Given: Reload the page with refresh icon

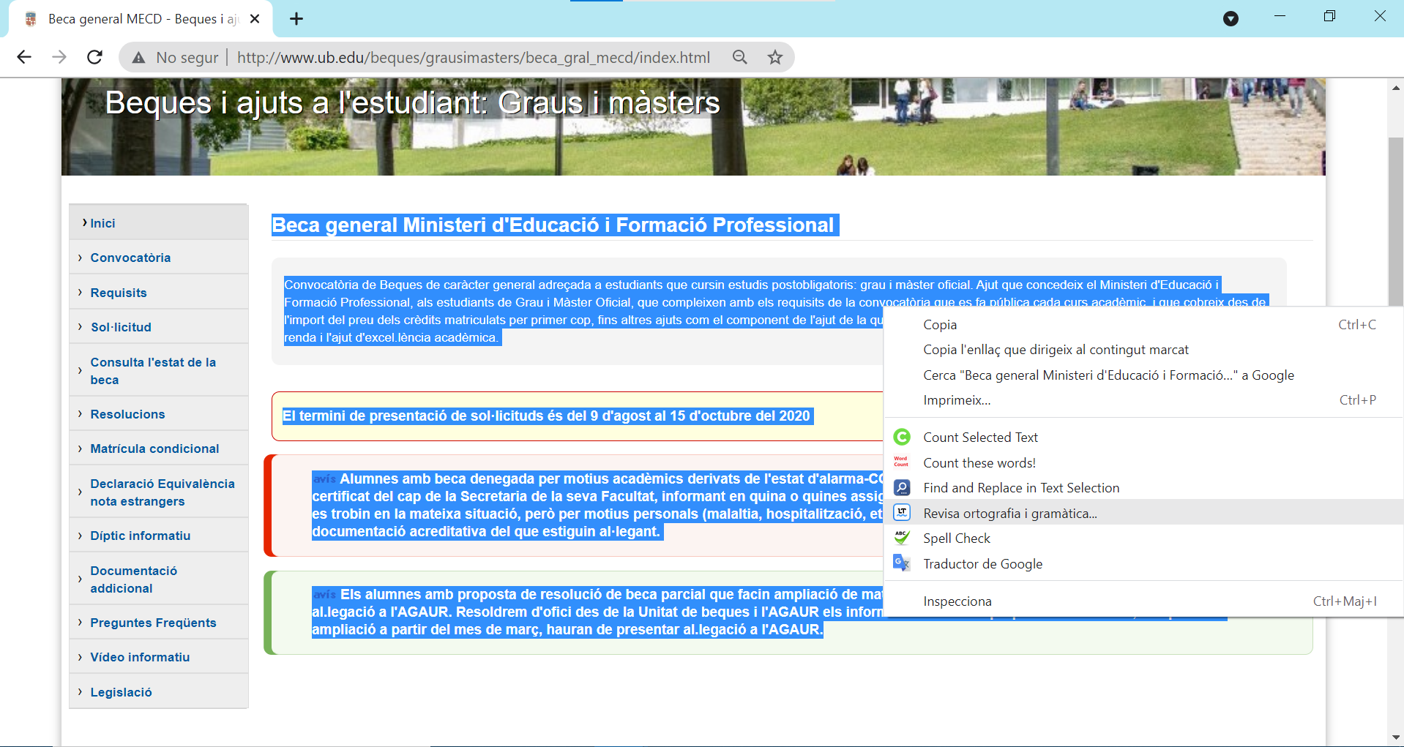Looking at the screenshot, I should pyautogui.click(x=94, y=57).
